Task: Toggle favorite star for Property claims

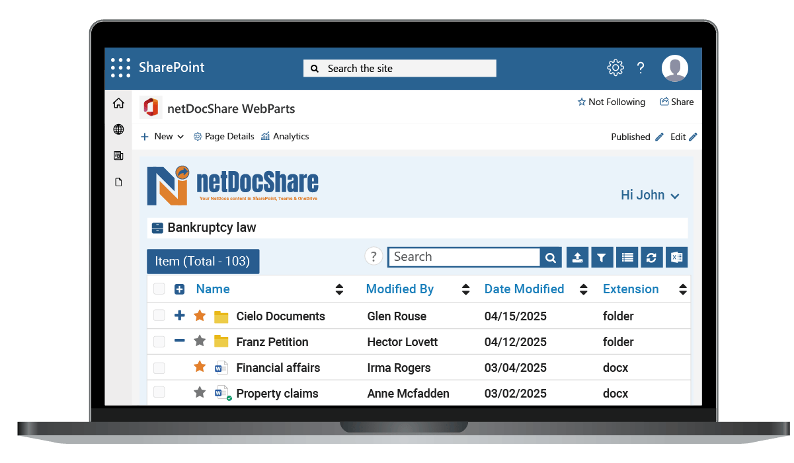Action: coord(200,392)
